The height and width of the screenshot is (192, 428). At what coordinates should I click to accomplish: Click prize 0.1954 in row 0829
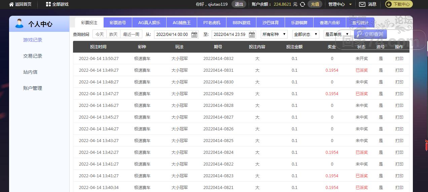click(332, 94)
